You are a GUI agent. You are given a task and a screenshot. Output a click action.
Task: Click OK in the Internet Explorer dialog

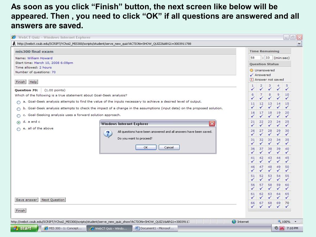point(146,147)
